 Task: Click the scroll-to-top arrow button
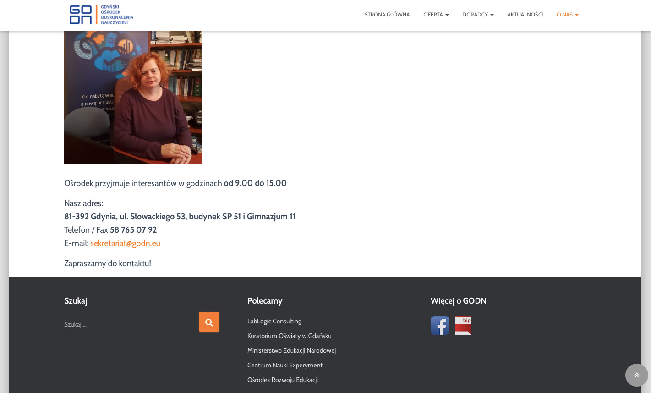point(637,375)
